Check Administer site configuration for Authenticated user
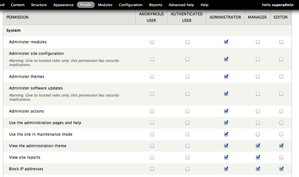299x177 pixels. (x=187, y=59)
